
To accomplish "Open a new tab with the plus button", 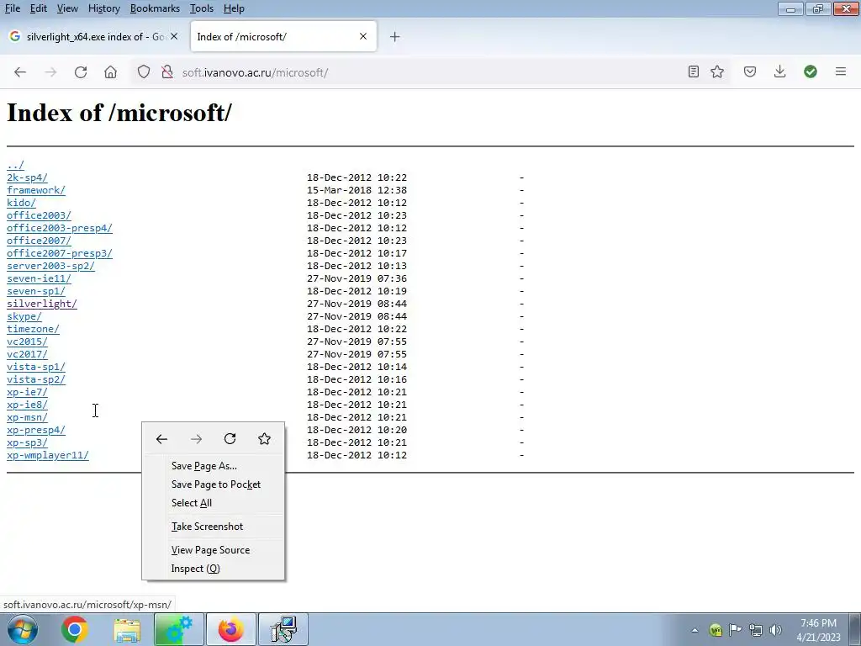I will tap(395, 37).
